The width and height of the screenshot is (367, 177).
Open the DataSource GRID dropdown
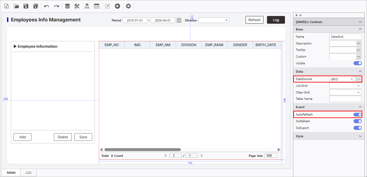coord(342,79)
